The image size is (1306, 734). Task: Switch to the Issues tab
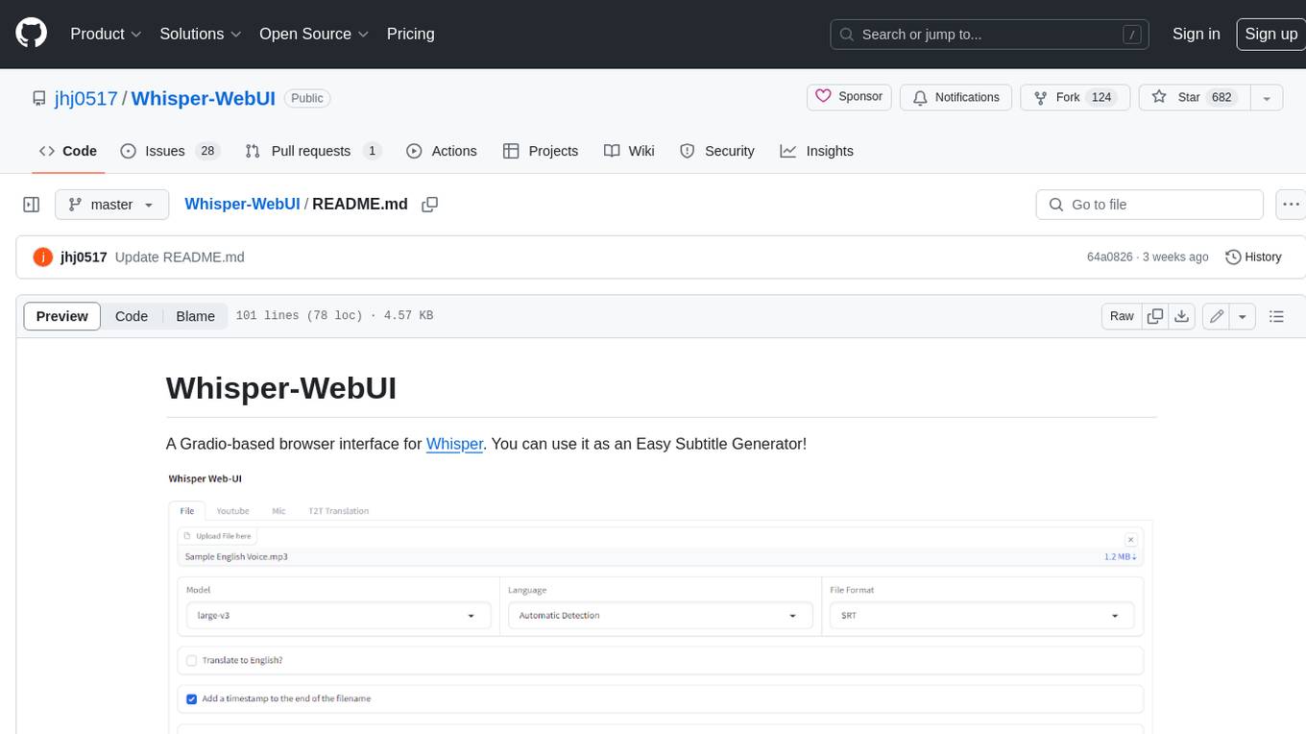point(170,151)
